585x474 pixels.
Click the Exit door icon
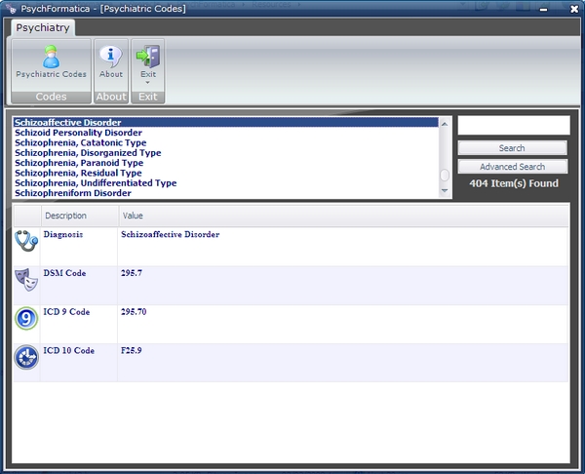tap(148, 57)
